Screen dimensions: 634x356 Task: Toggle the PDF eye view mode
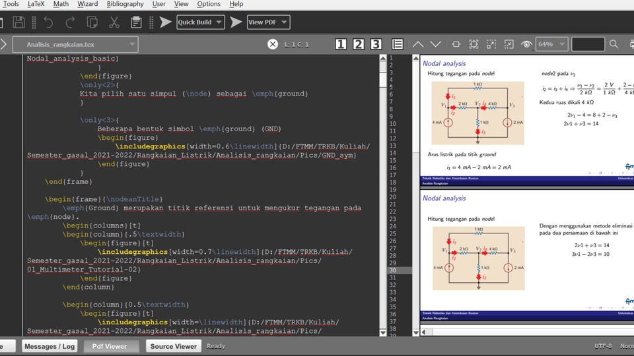(526, 44)
